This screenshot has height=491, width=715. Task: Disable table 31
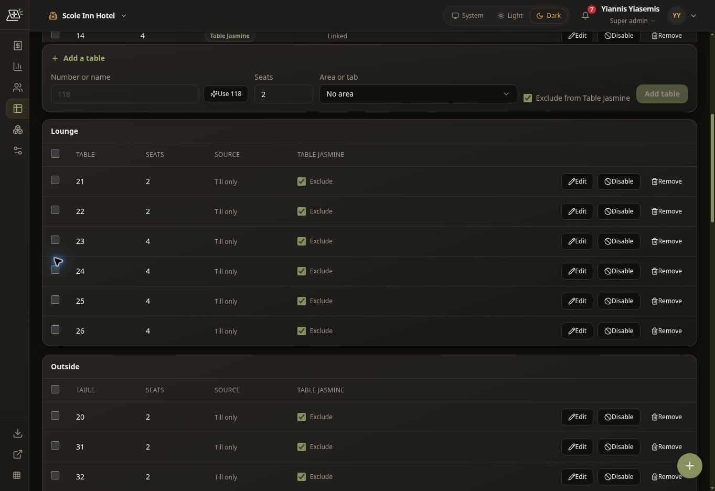pos(619,447)
